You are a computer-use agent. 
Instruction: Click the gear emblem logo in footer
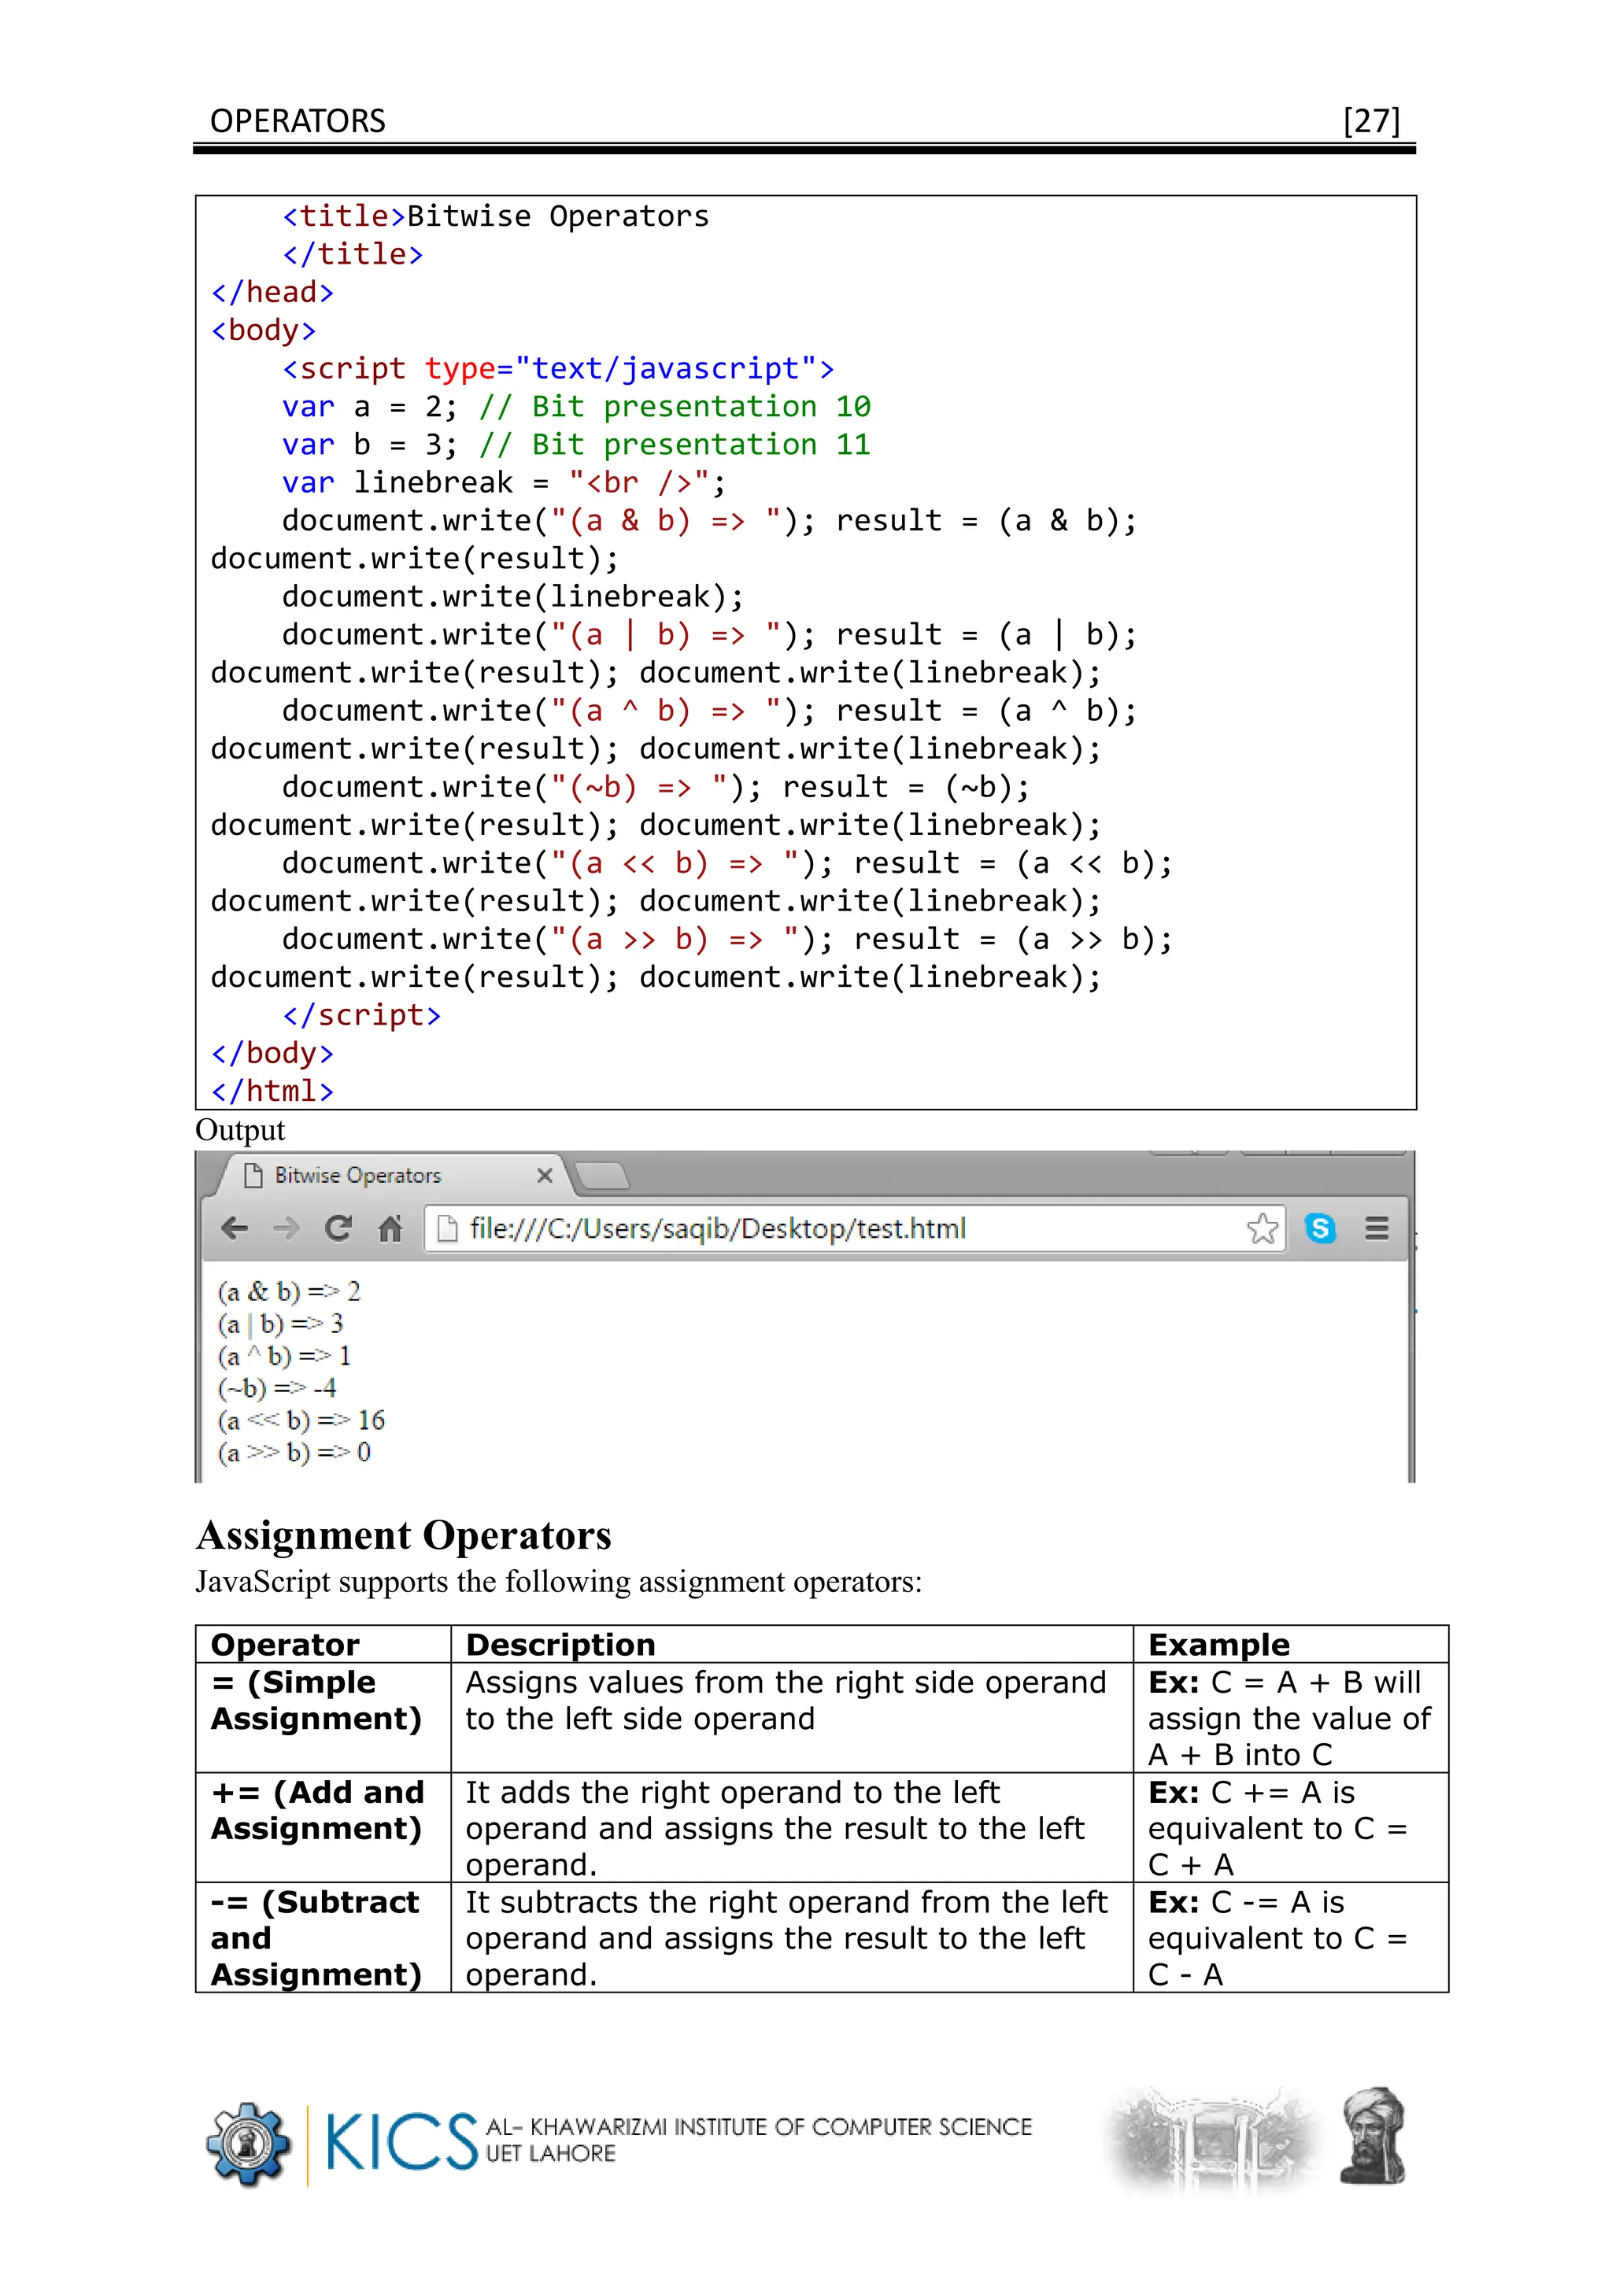point(248,2144)
